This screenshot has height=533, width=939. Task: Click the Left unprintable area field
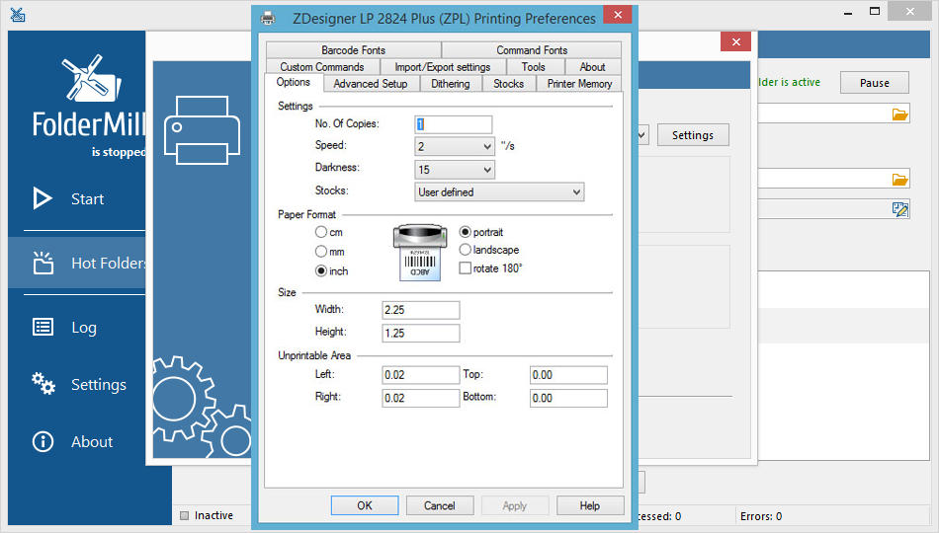click(421, 375)
